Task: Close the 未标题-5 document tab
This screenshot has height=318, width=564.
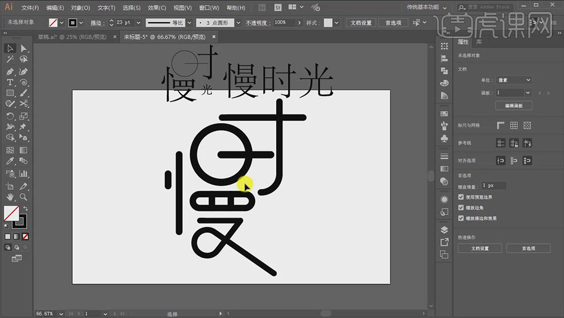Action: tap(214, 36)
